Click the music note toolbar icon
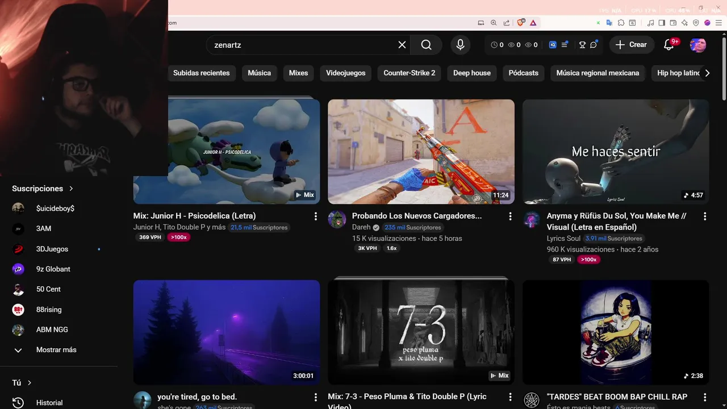Screen dimensions: 727x409 click(x=651, y=23)
